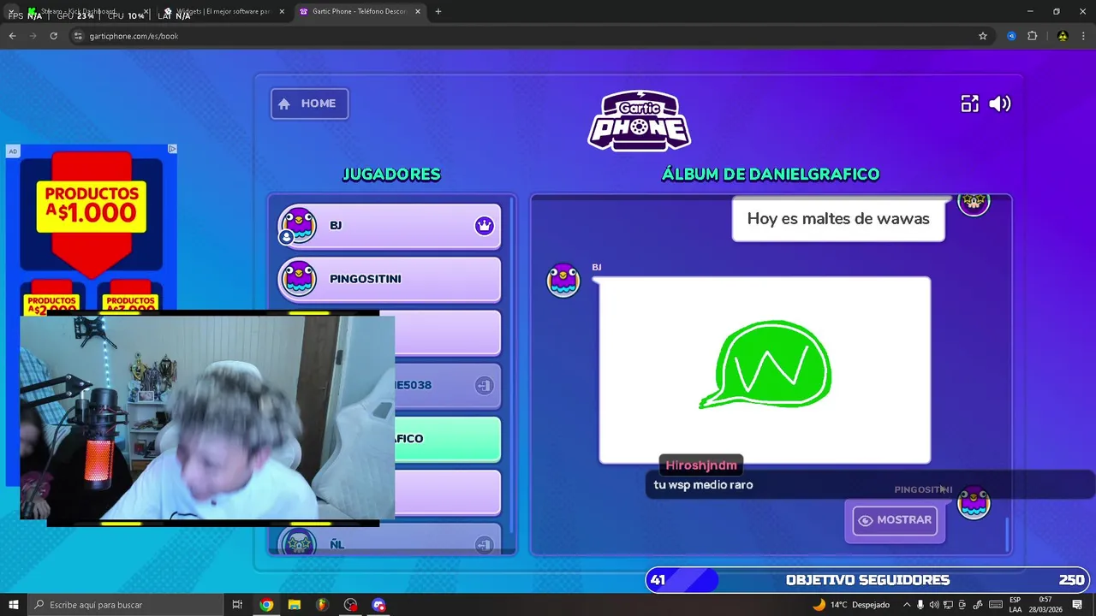The height and width of the screenshot is (616, 1096).
Task: Click the 'Hoy es maltes de wawas' text bubble
Action: pos(838,219)
